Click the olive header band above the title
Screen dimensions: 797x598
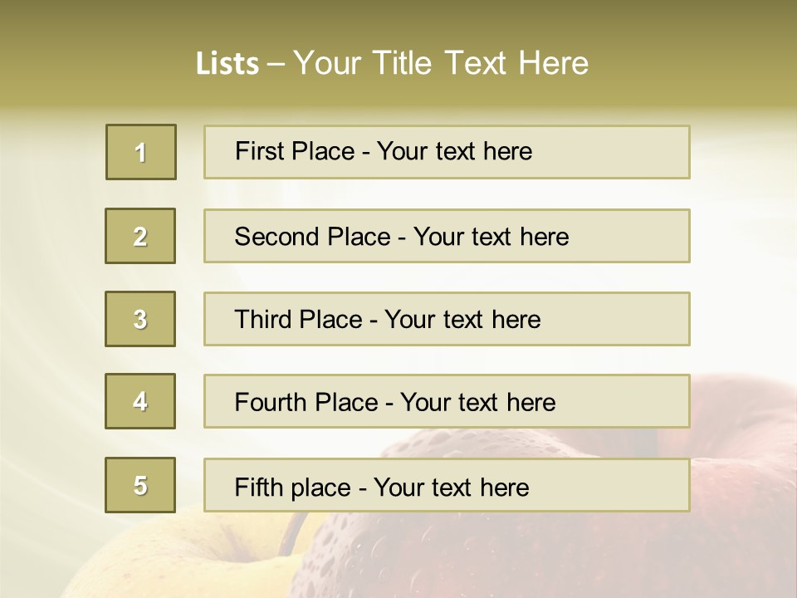pyautogui.click(x=398, y=18)
